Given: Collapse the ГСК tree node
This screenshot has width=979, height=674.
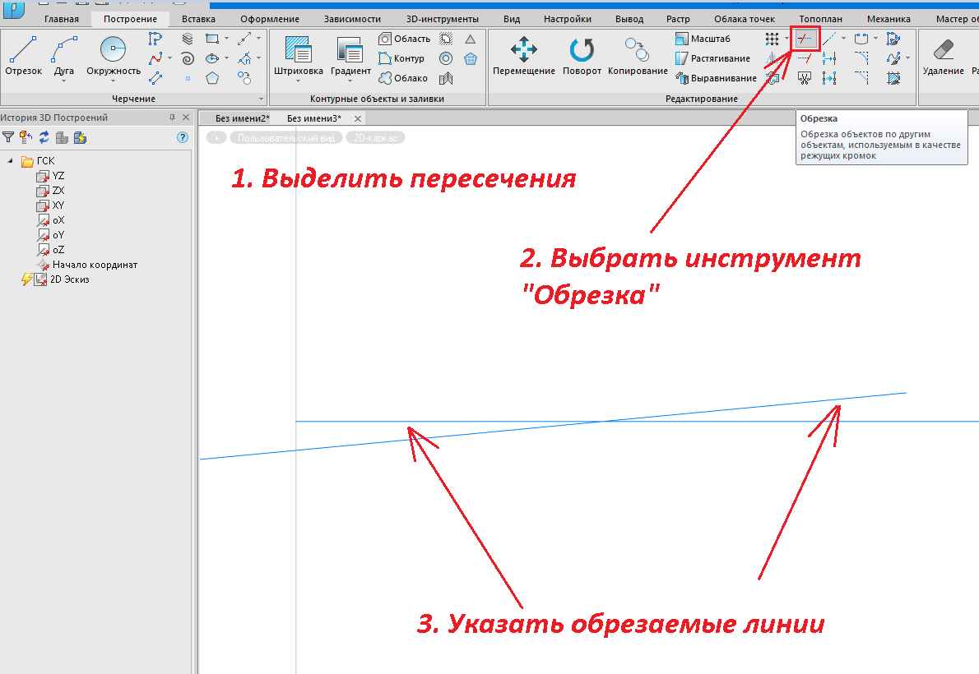Looking at the screenshot, I should (x=11, y=161).
